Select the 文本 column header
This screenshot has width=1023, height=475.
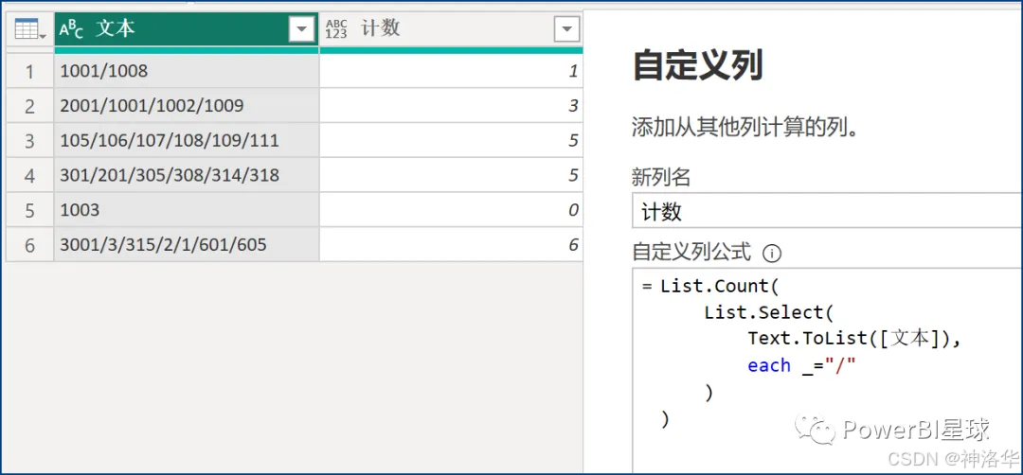187,29
